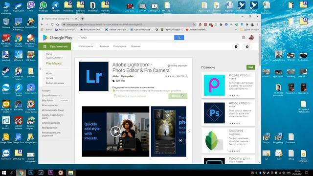
Task: Open Chrome's three-dot menu
Action: pyautogui.click(x=258, y=24)
